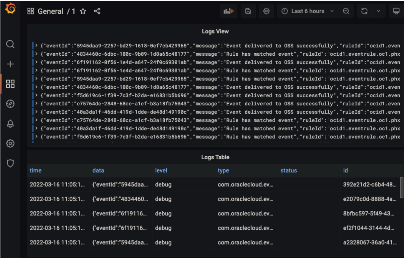This screenshot has height=259, width=404.
Task: Share the dashboard via share icon
Action: point(97,11)
